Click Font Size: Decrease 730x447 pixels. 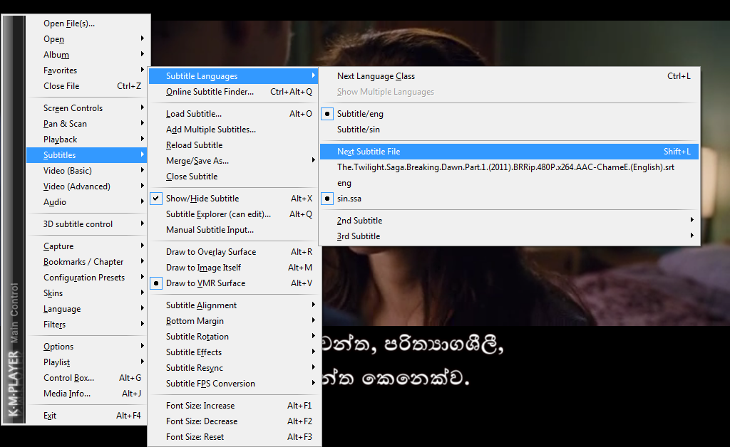point(234,421)
